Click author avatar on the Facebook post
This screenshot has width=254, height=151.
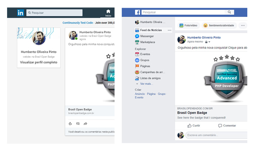click(x=181, y=40)
